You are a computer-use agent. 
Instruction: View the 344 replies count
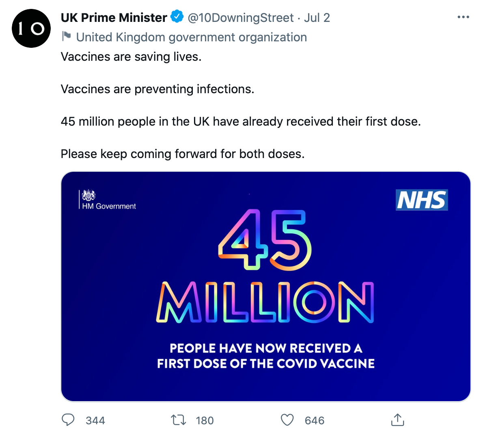click(x=95, y=421)
